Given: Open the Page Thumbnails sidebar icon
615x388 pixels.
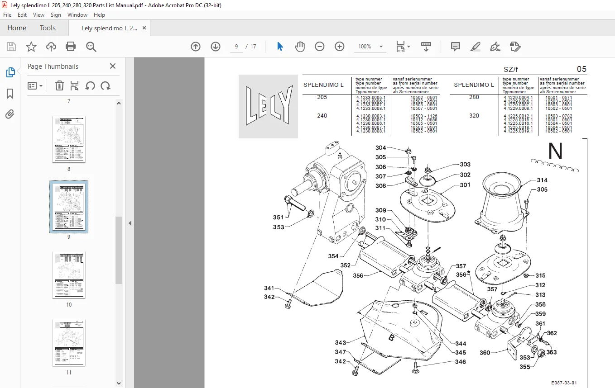Looking at the screenshot, I should [x=10, y=72].
